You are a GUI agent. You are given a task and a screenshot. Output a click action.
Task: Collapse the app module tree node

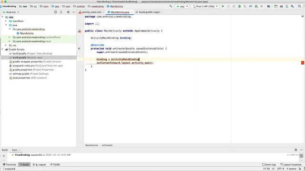[x=2, y=17]
